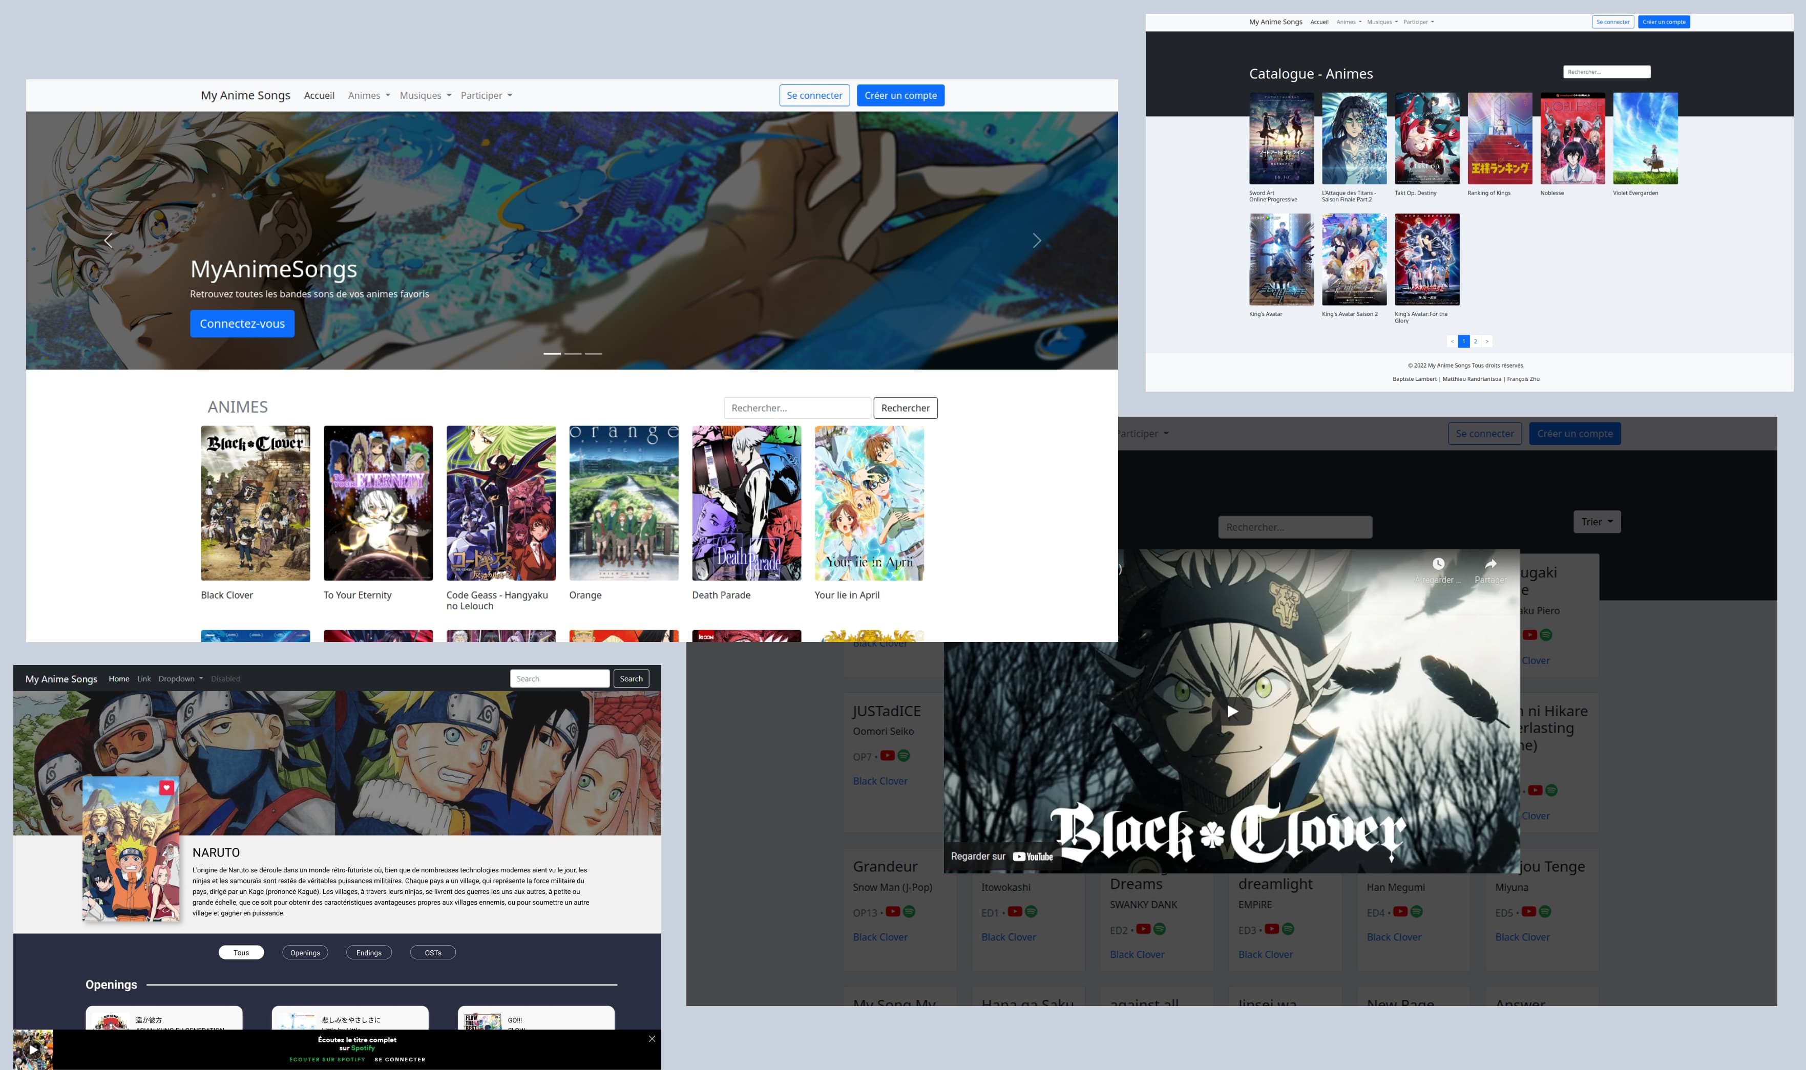The width and height of the screenshot is (1806, 1070).
Task: Expand the Musiques dropdown in home navbar
Action: tap(426, 95)
